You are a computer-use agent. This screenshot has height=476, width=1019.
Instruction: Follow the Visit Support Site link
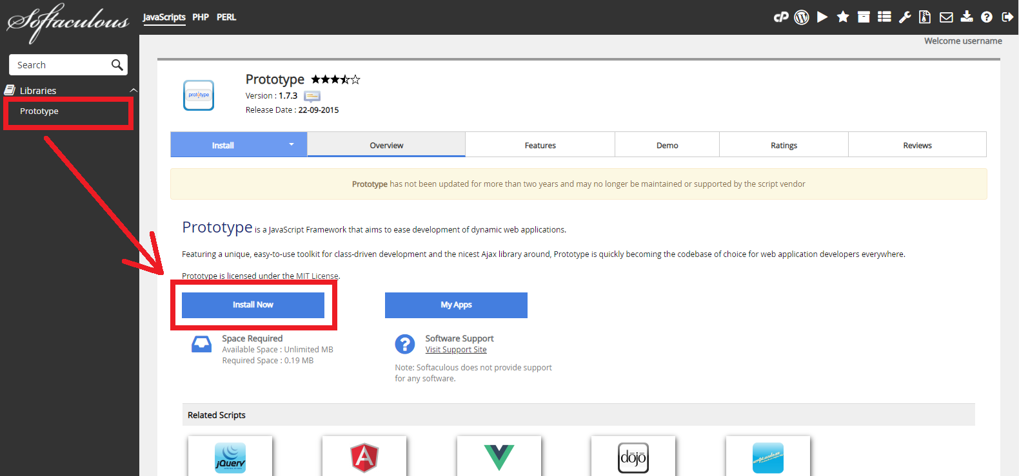456,350
